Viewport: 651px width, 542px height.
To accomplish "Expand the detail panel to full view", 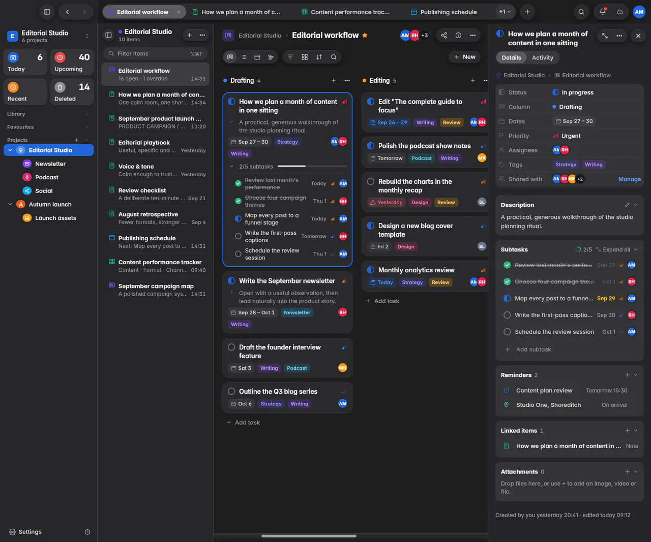I will (605, 36).
